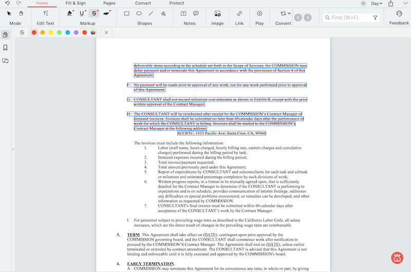Click the Image insert tool
Screen dimensions: 411x272
217,14
